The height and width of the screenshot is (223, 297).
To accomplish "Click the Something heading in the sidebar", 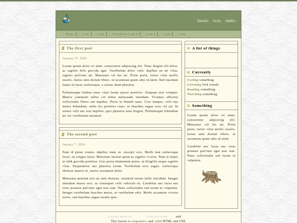I will tap(202, 106).
